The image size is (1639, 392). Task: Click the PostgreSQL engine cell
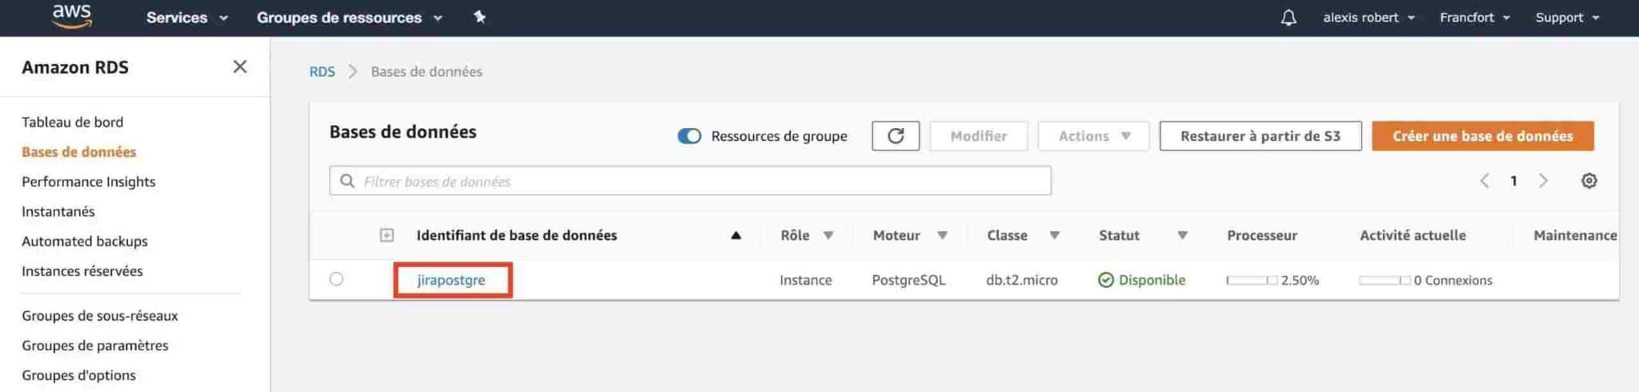pos(908,280)
